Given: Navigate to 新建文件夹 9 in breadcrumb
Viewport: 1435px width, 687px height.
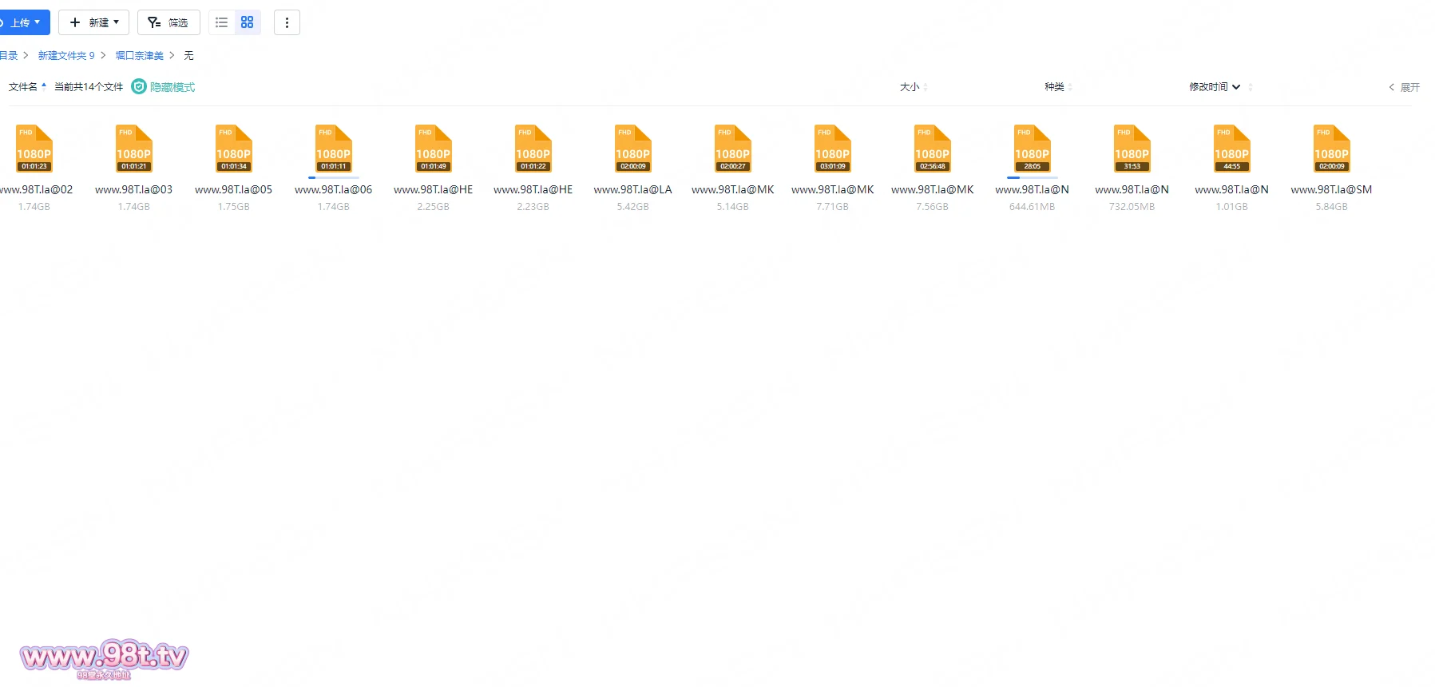Looking at the screenshot, I should point(66,56).
